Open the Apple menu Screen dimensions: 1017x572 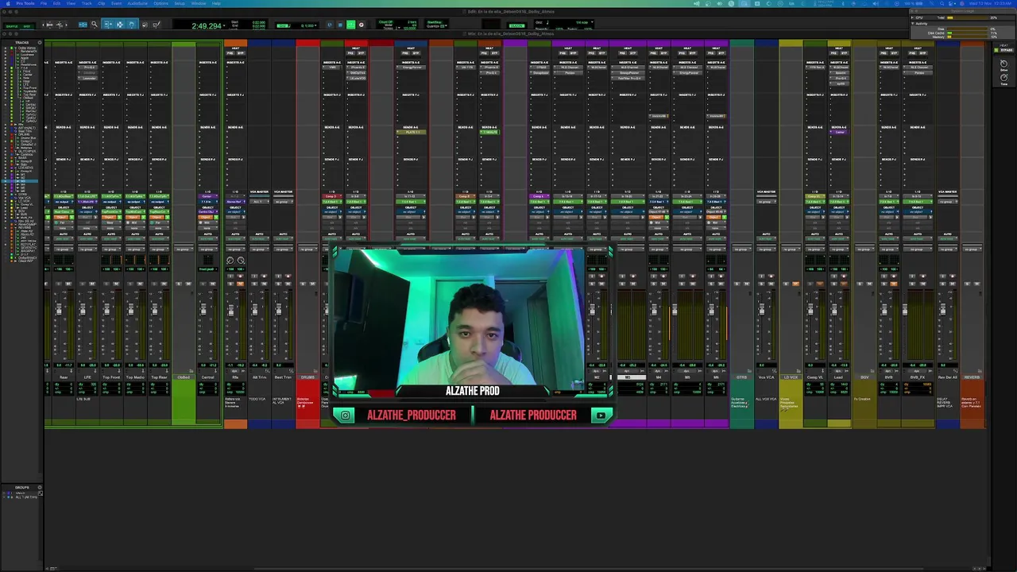[6, 3]
